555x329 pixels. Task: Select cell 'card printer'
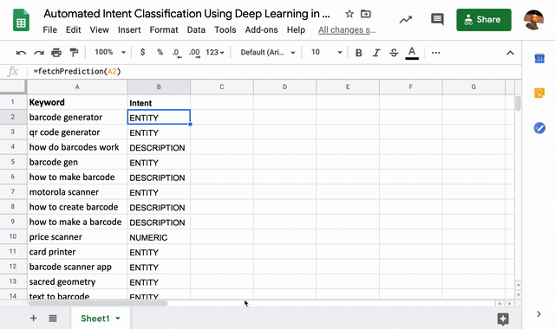pyautogui.click(x=77, y=252)
